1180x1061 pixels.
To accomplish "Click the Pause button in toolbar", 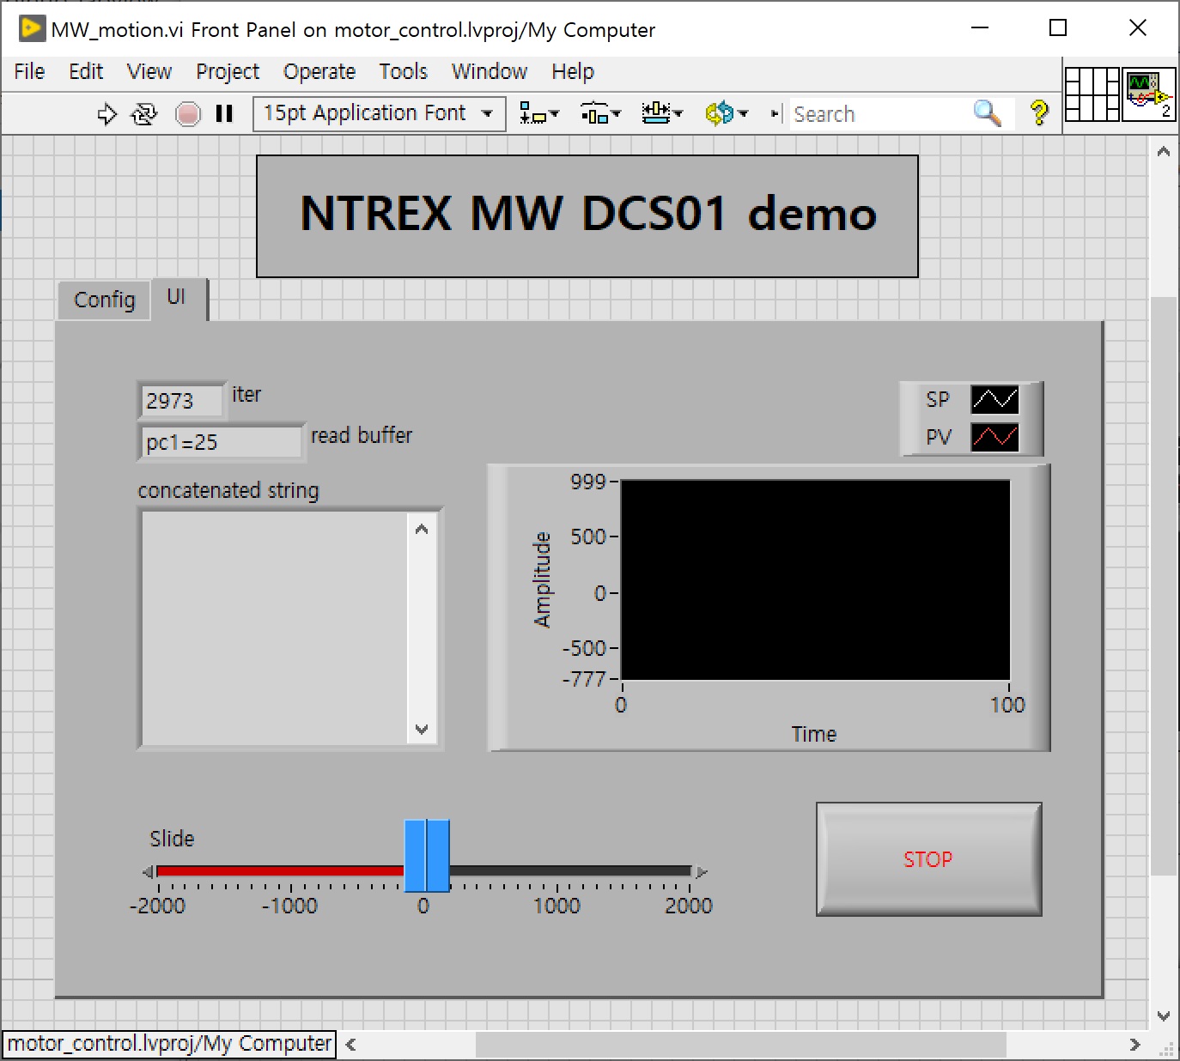I will (x=224, y=114).
